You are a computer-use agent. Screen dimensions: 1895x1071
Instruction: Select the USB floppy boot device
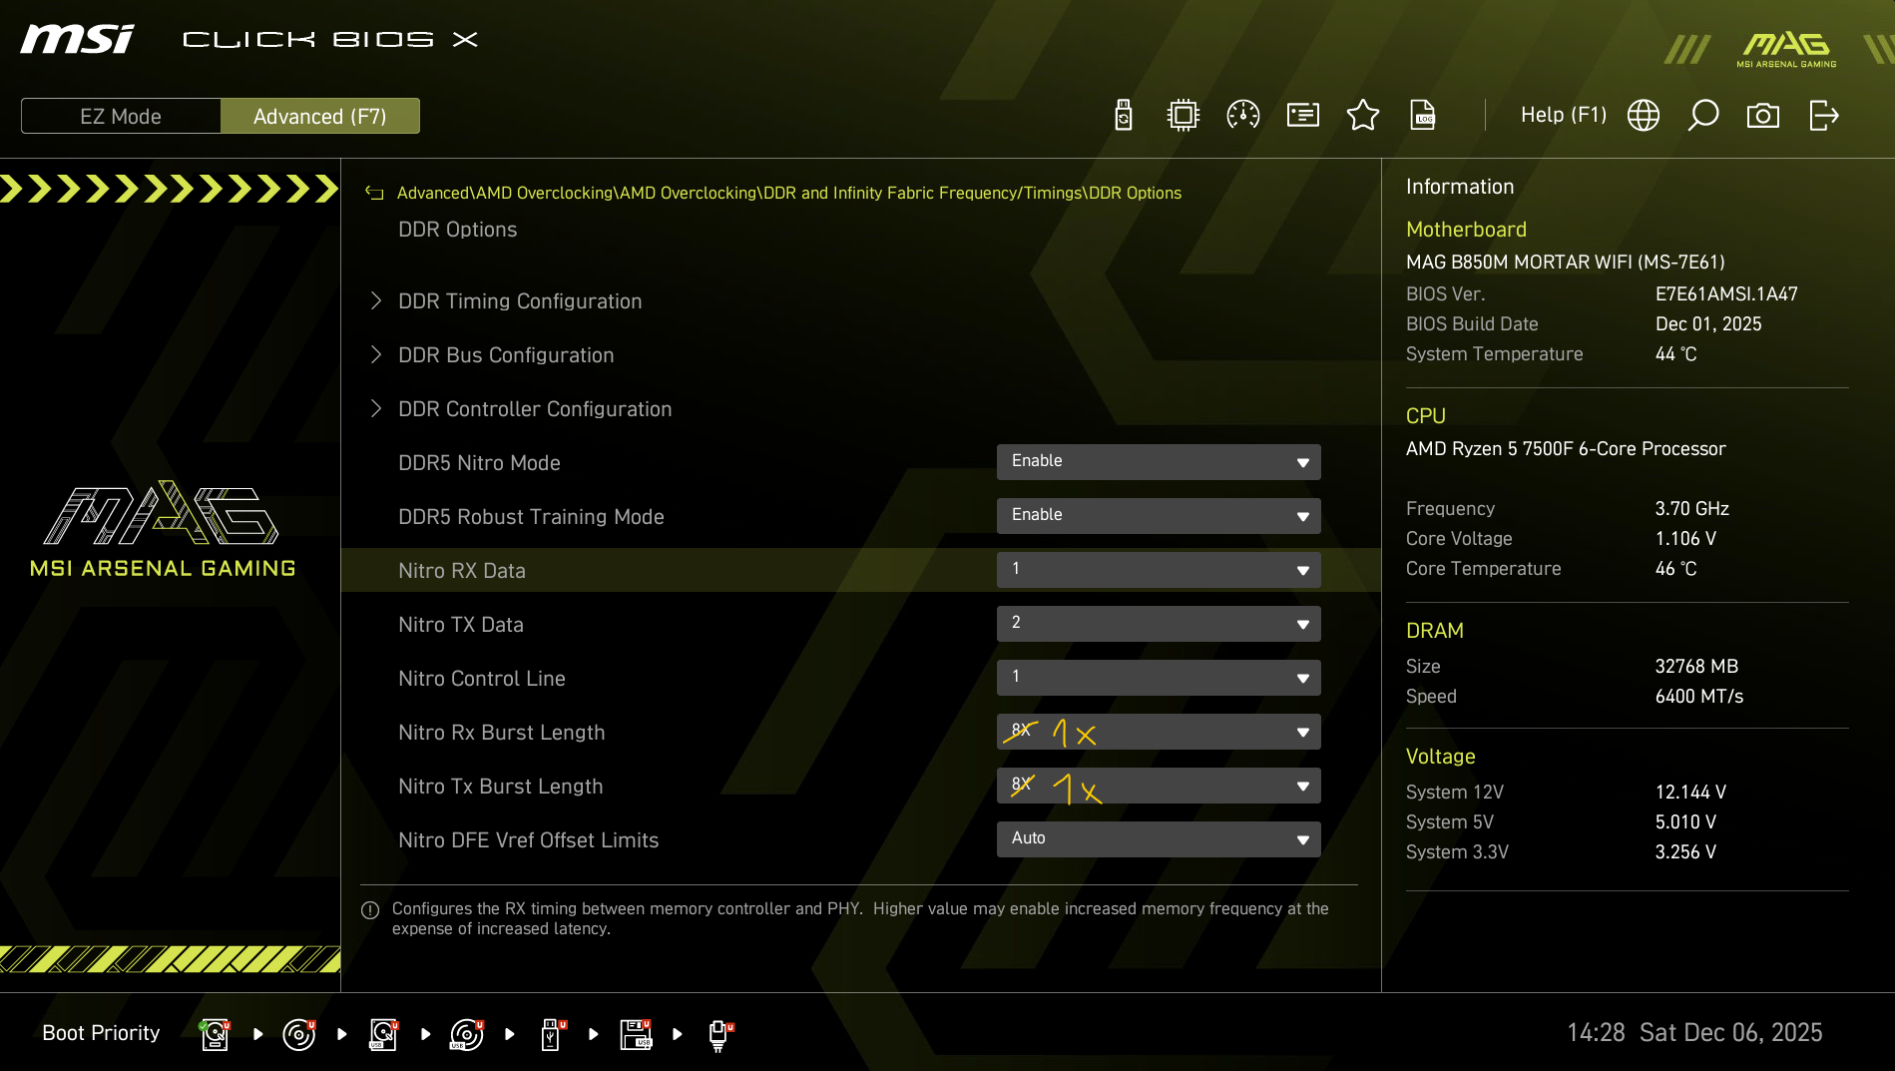click(x=636, y=1034)
